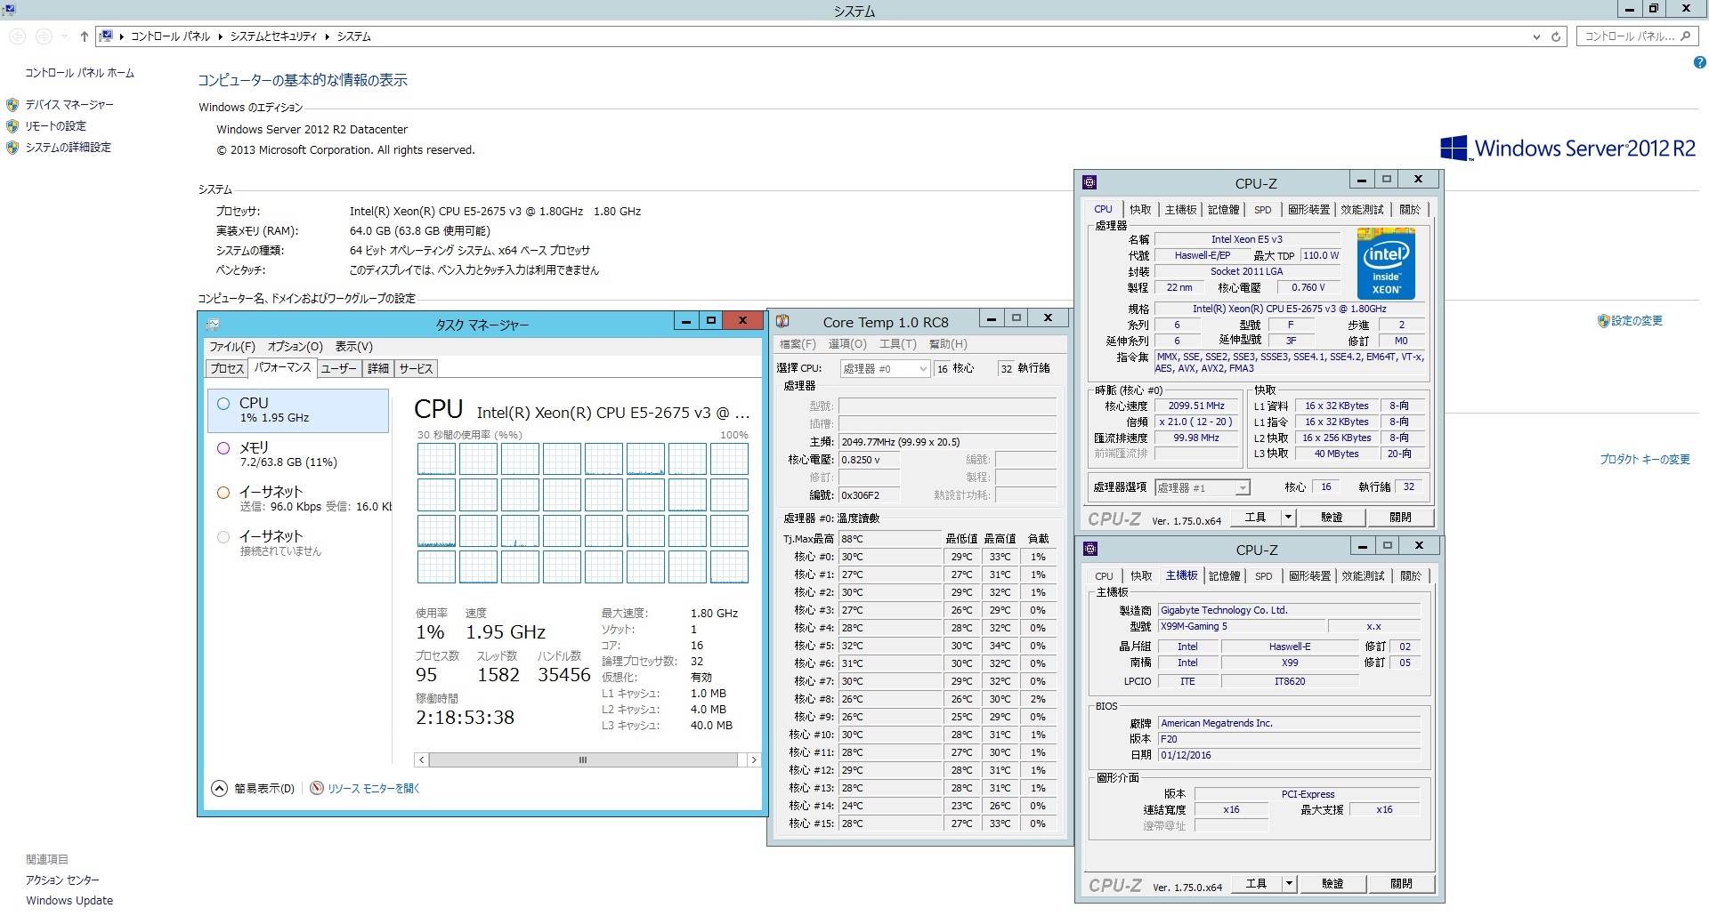Expand breadcrumb arrow after Control Panel
Viewport: 1709px width, 924px height.
point(220,36)
